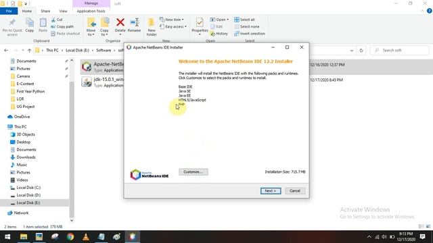The height and width of the screenshot is (243, 433).
Task: Click Next button in NetBeans installer
Action: [x=271, y=191]
